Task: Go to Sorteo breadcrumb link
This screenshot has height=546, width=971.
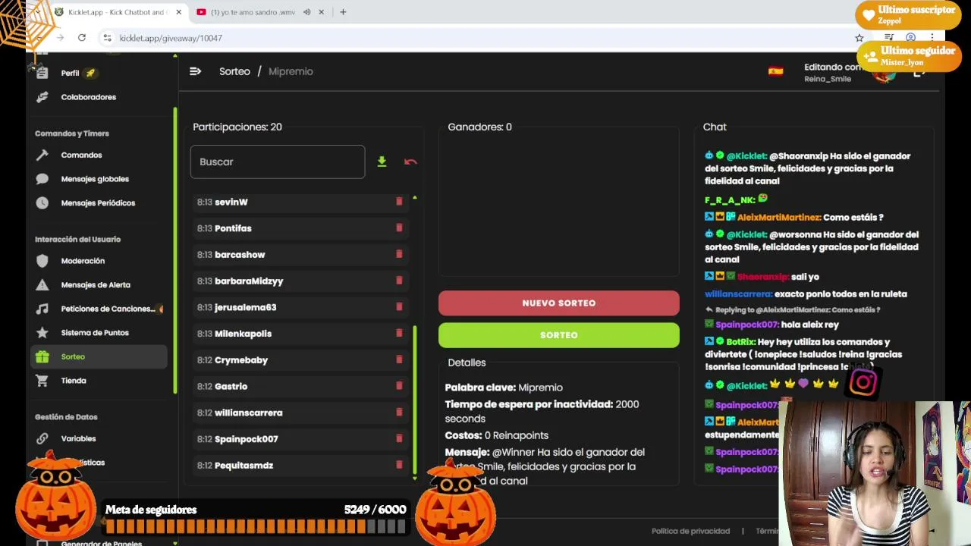Action: [234, 71]
